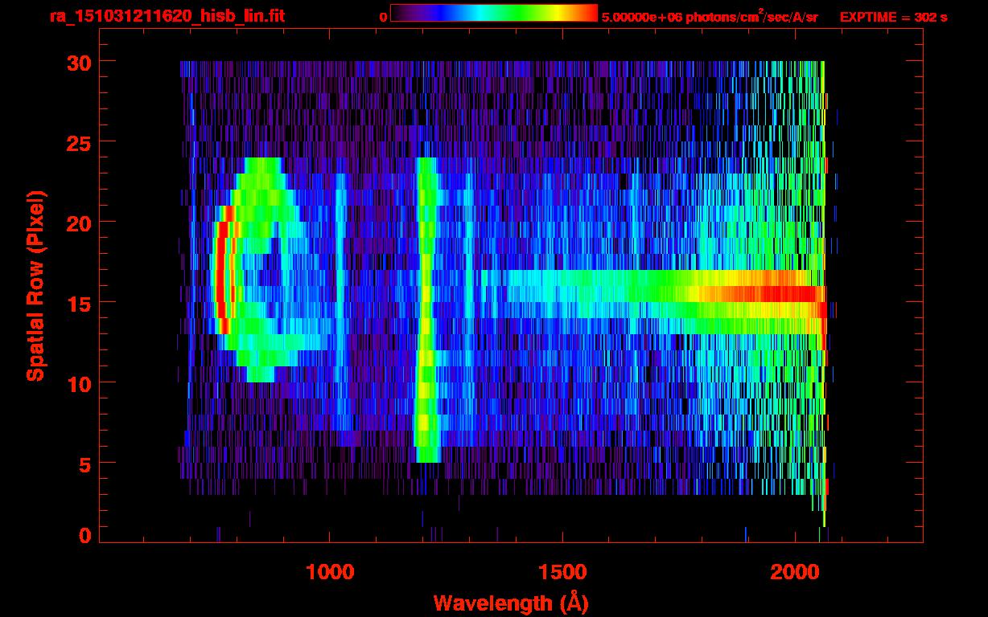The height and width of the screenshot is (617, 988).
Task: Click the filename ra_151031211620_hisb_lin.fit title
Action: pos(166,16)
